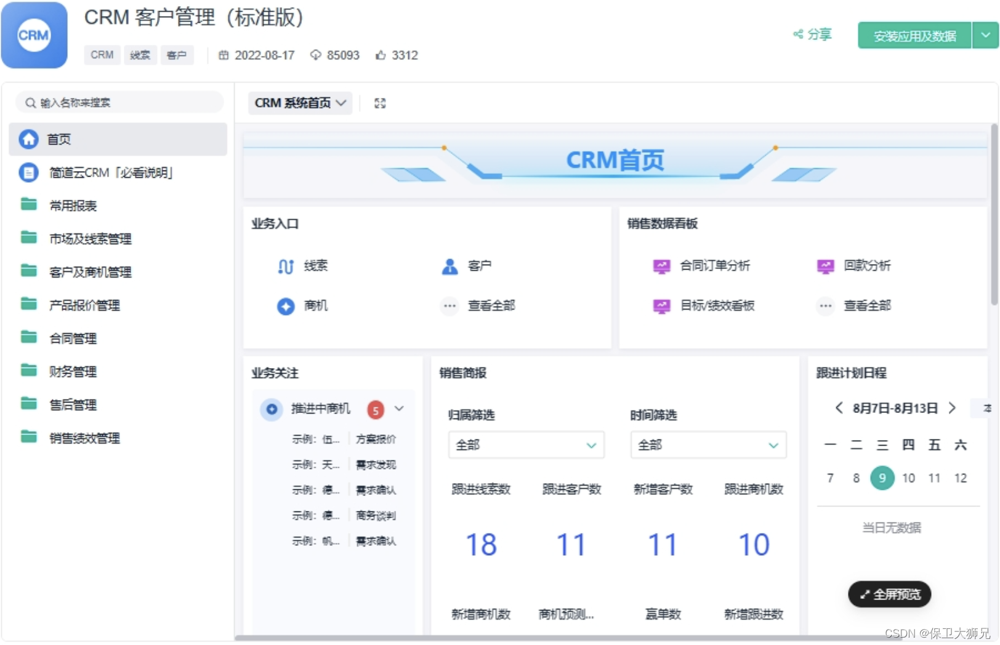The height and width of the screenshot is (645, 1000).
Task: Click the share icon next to 分享
Action: click(798, 34)
